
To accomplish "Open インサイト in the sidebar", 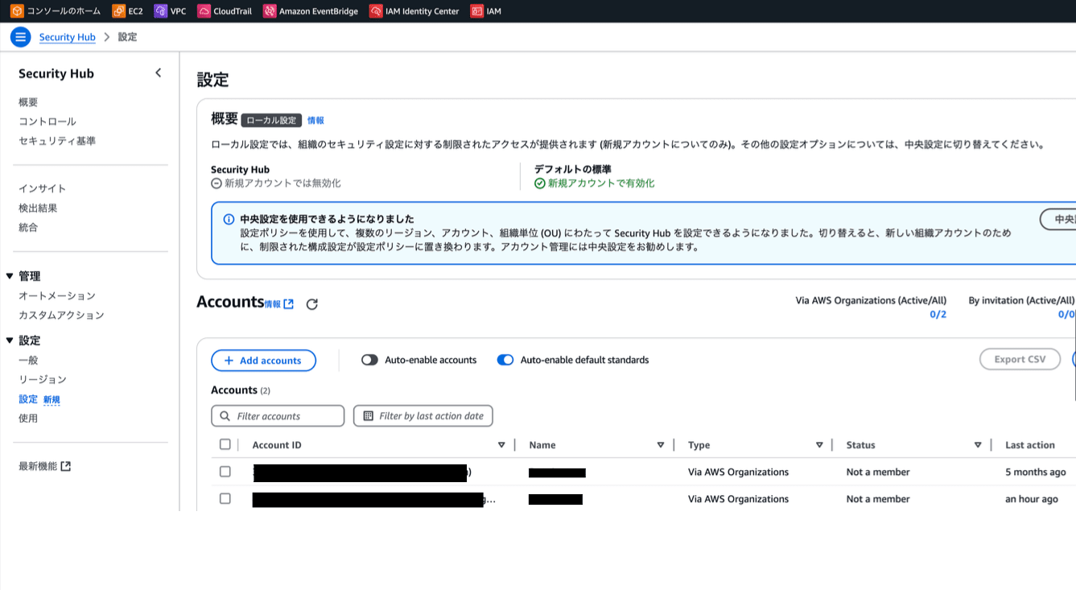I will 43,188.
